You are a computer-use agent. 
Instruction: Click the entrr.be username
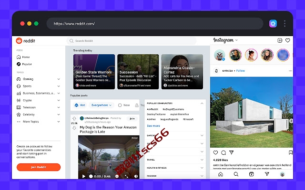pos(227,71)
